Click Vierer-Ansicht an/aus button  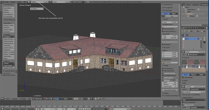pos(170,90)
